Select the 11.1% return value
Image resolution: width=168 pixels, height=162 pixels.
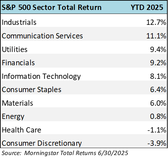(156, 36)
